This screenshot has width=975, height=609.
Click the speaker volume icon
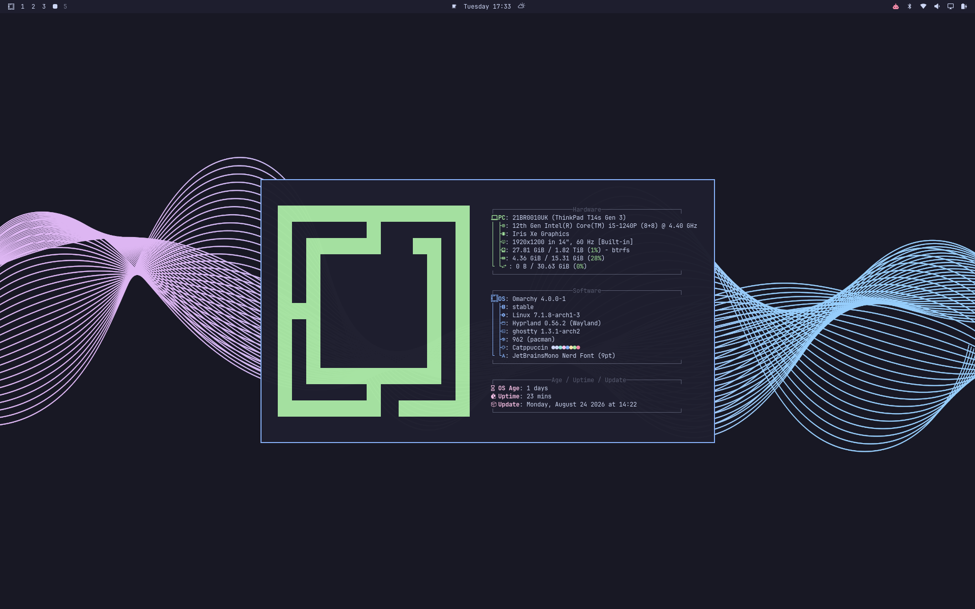[x=937, y=7]
